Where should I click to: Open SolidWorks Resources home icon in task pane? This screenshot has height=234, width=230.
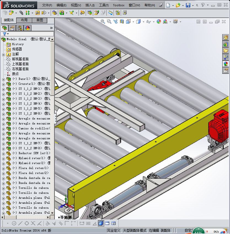(226, 38)
